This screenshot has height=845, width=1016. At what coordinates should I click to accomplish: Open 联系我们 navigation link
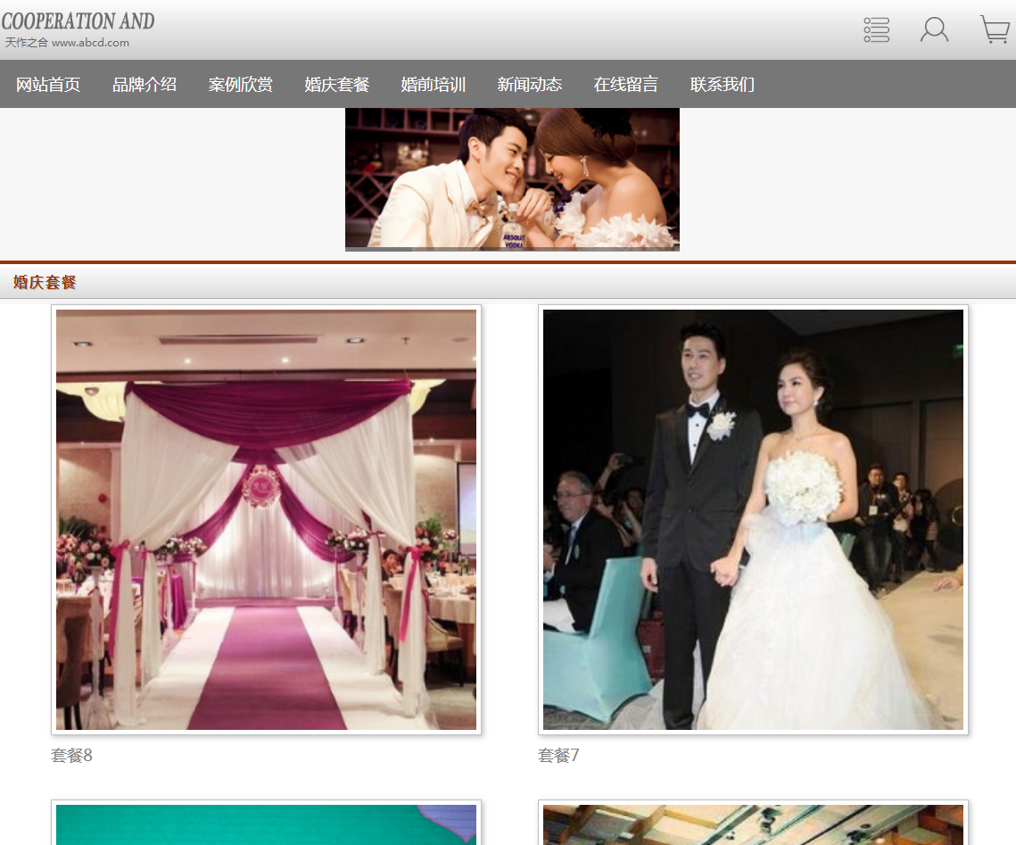pyautogui.click(x=723, y=84)
